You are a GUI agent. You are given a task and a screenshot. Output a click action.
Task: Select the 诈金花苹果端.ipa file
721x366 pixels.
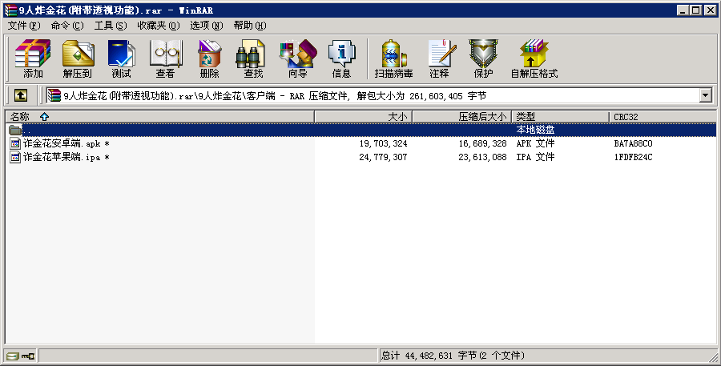click(61, 157)
